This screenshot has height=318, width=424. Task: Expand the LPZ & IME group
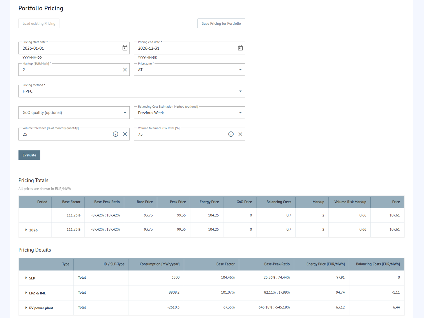26,293
